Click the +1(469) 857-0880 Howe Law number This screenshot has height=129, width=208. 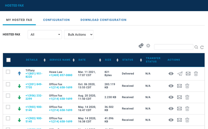(x=61, y=75)
